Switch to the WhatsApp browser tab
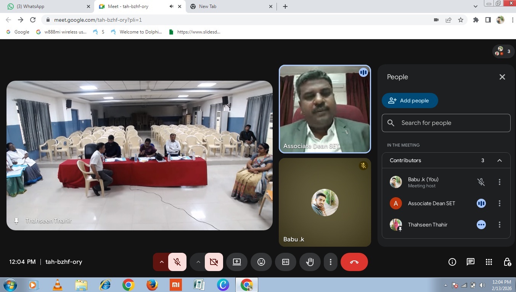Viewport: 516px width, 292px height. (46, 6)
